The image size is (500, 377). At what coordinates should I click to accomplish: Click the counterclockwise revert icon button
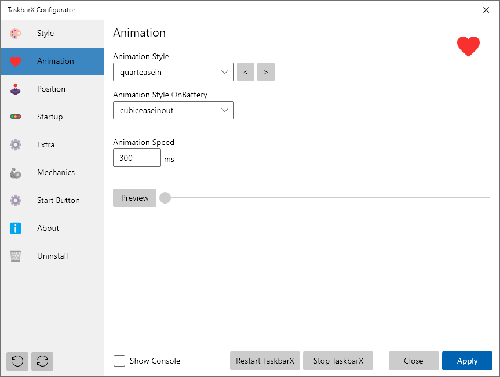tap(17, 361)
